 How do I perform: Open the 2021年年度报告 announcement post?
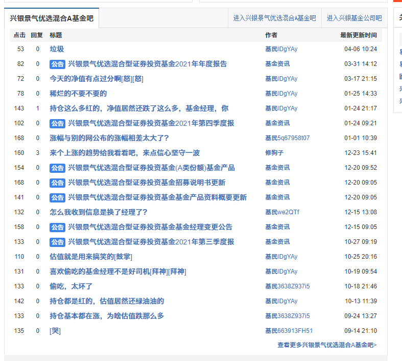[x=148, y=64]
